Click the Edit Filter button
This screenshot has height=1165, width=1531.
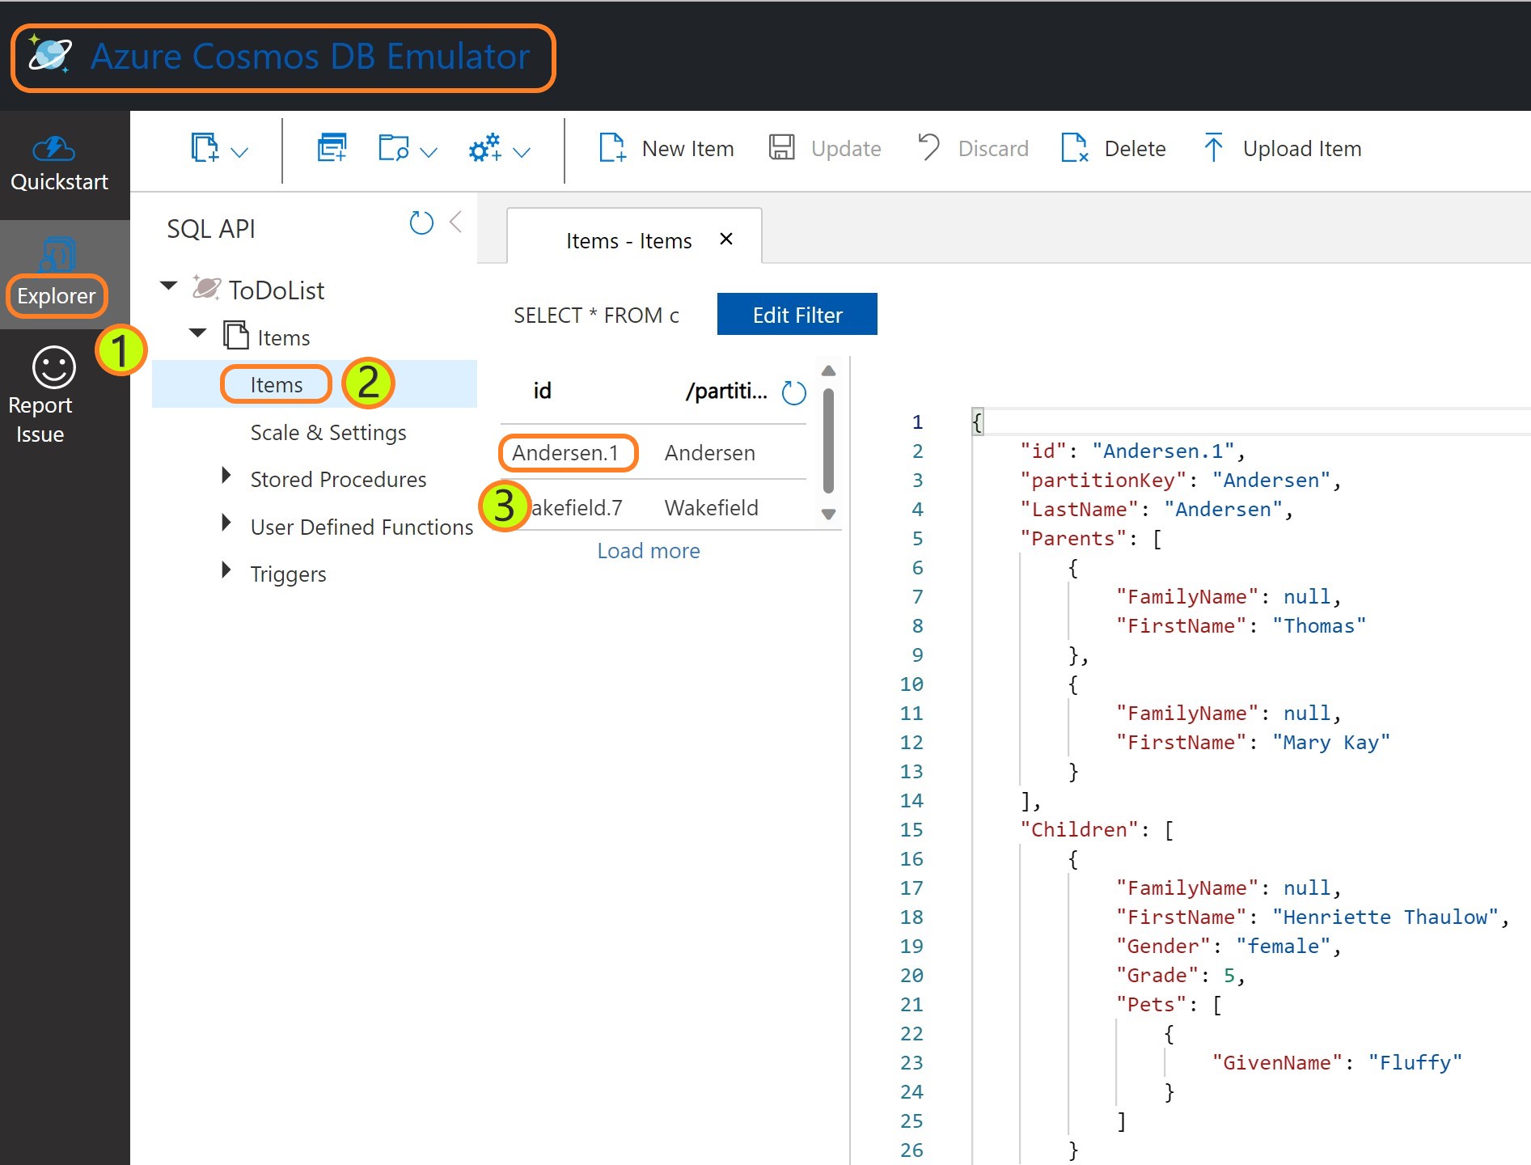(797, 314)
